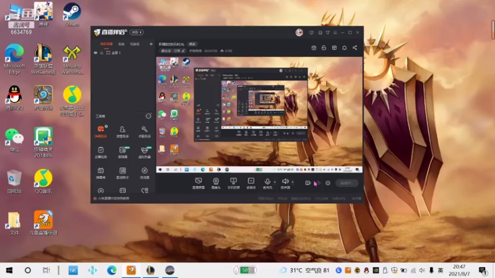
Task: Open the 歌词助手 lyrics tool
Action: (123, 173)
